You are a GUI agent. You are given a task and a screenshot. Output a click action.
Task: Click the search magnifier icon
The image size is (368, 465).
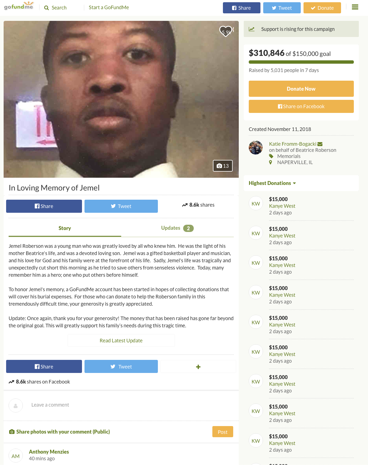pos(46,8)
